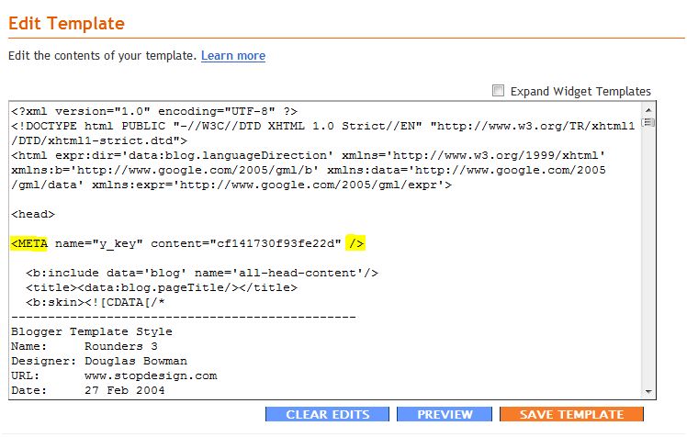Click the xmlns:b='http://www.google.com/2005/gml/b' text

click(165, 170)
